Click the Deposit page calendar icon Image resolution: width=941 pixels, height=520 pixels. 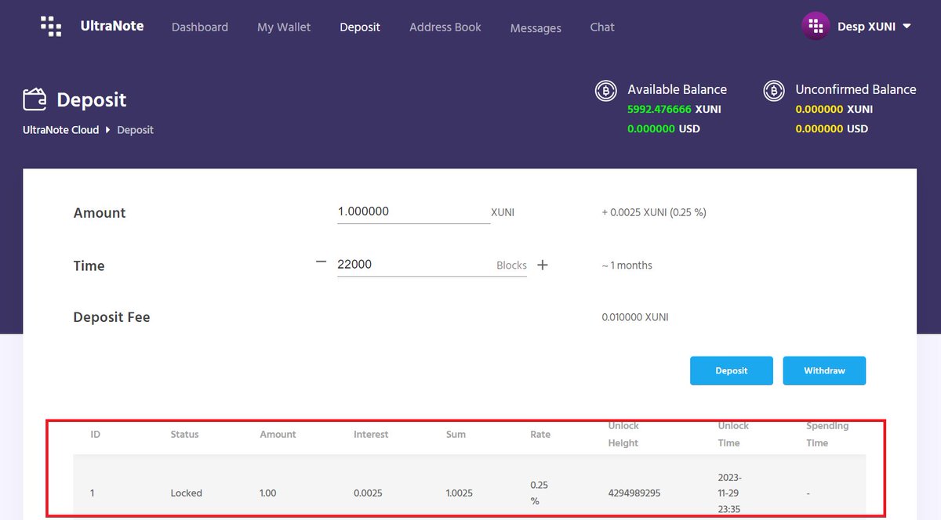pyautogui.click(x=35, y=99)
